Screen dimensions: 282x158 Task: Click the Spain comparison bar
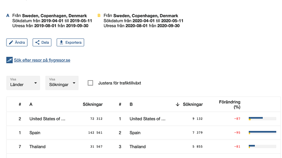(262, 132)
